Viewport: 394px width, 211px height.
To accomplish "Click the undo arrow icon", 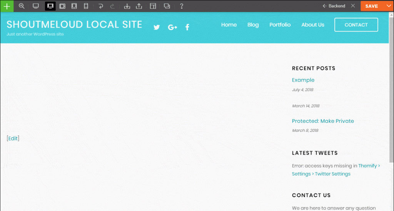I will (x=101, y=6).
